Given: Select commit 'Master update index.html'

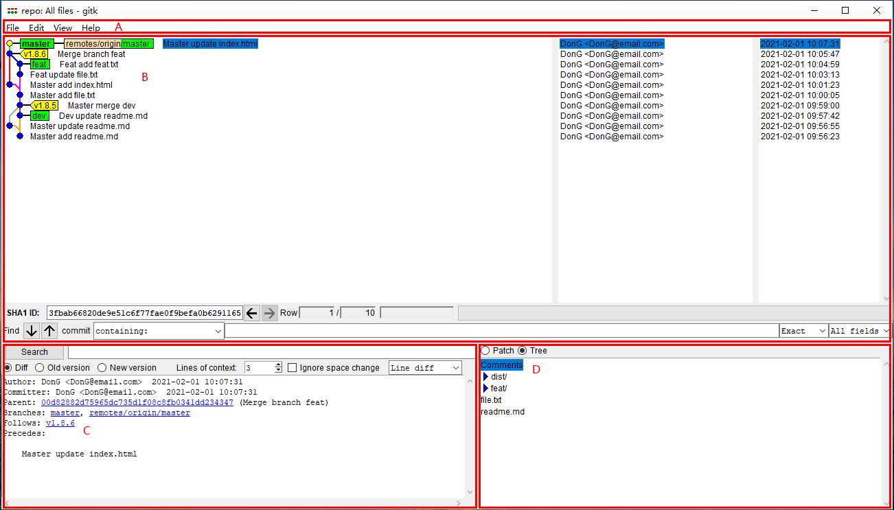Looking at the screenshot, I should 210,44.
